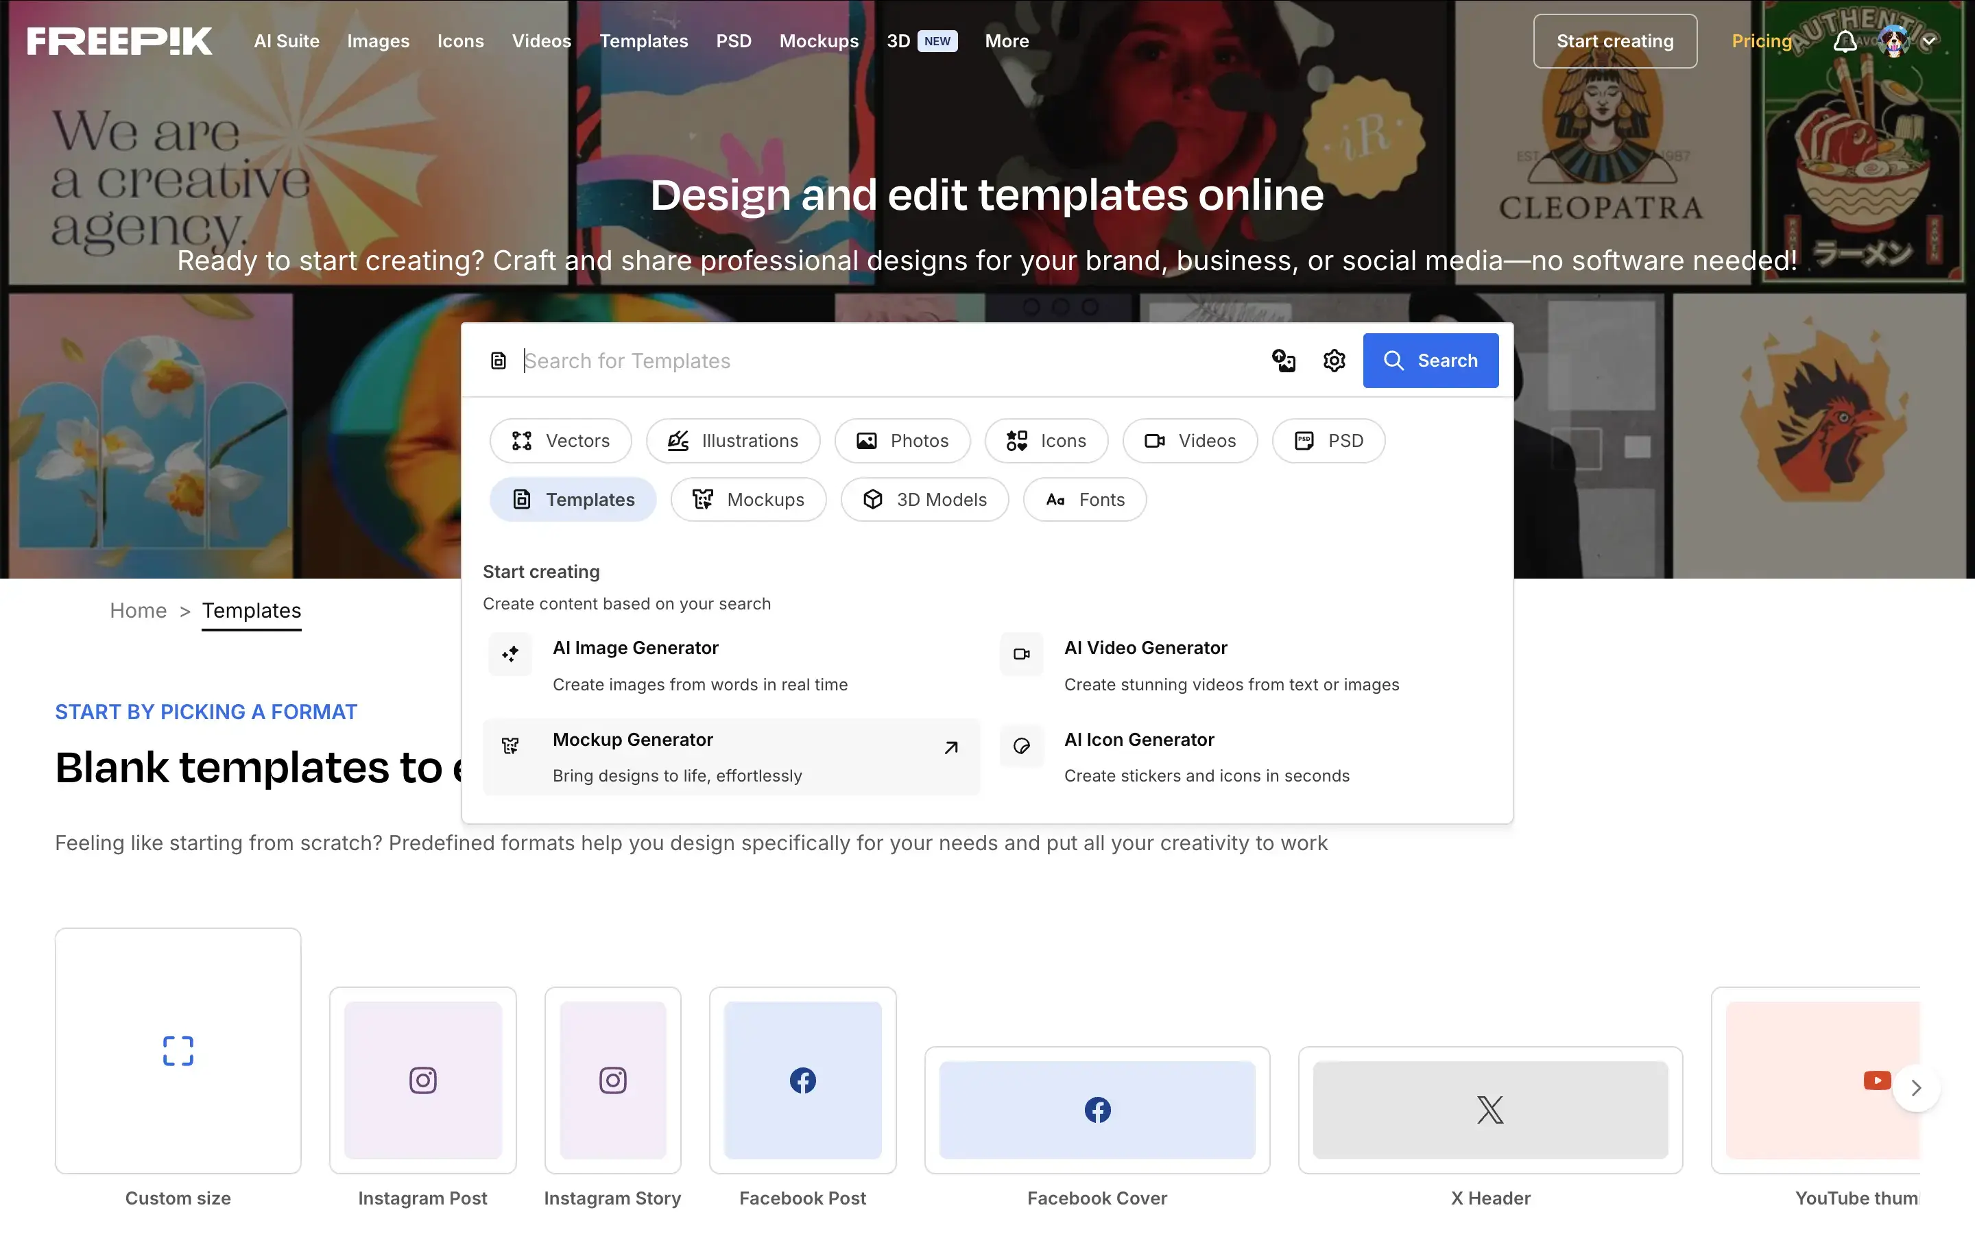Viewport: 1975px width, 1234px height.
Task: Select the Mockups filter chip
Action: pyautogui.click(x=748, y=500)
